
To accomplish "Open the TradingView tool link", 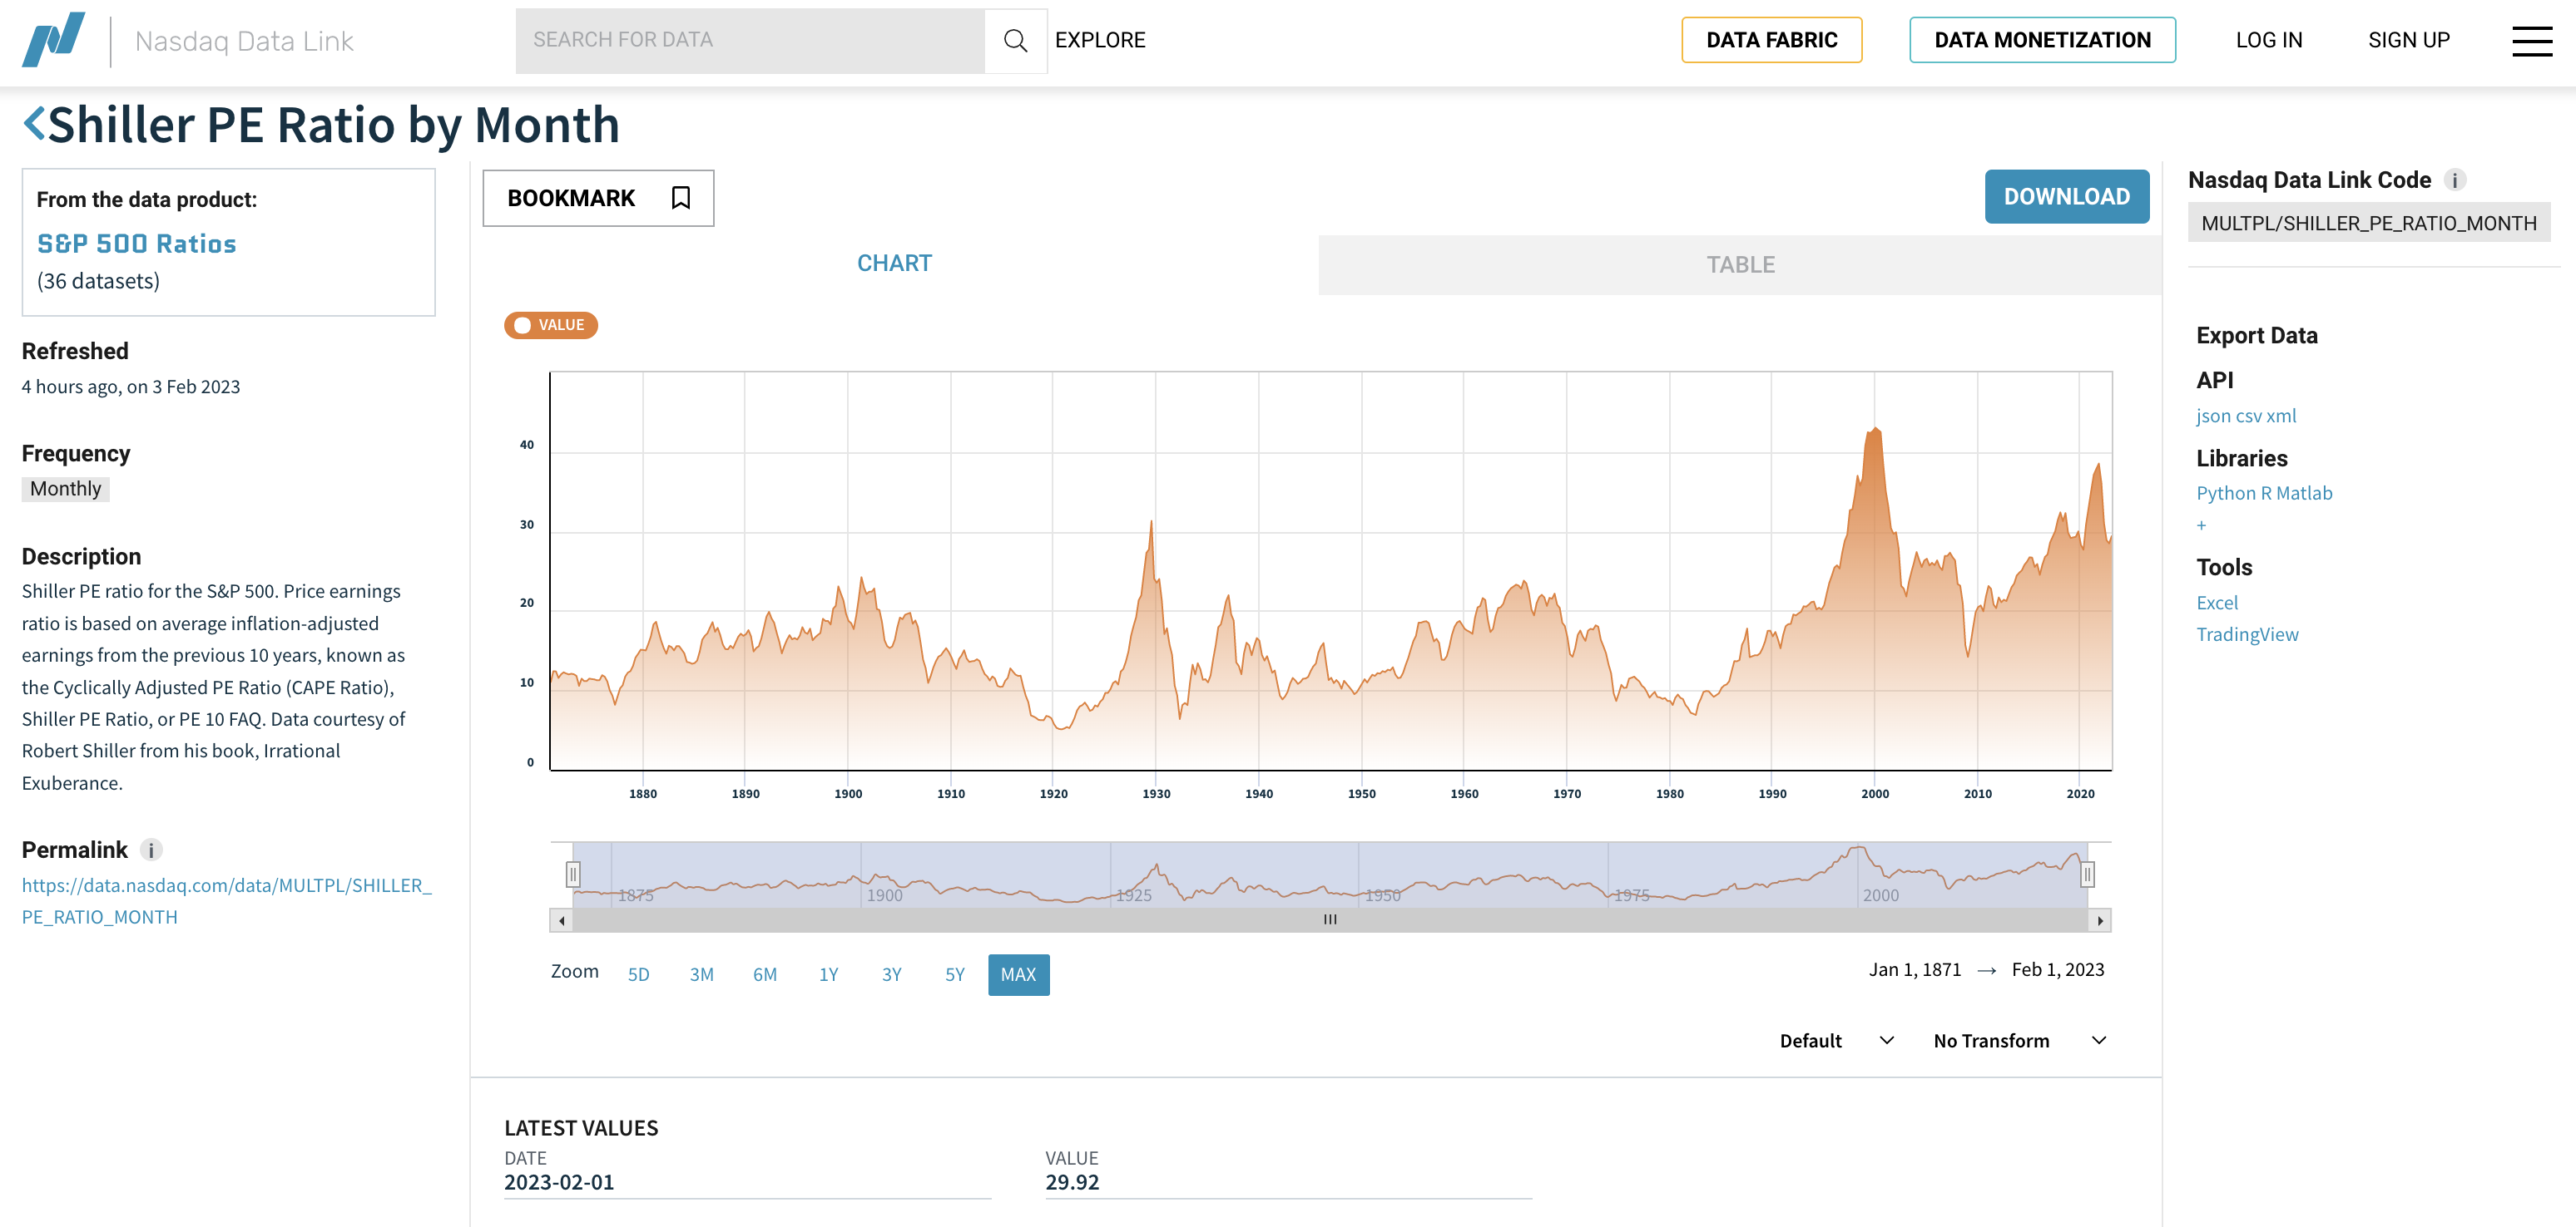I will click(x=2247, y=635).
